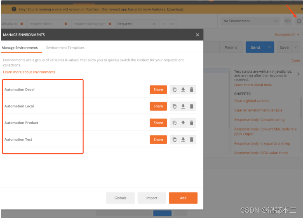Click the environment quick look eye icon

pyautogui.click(x=288, y=21)
